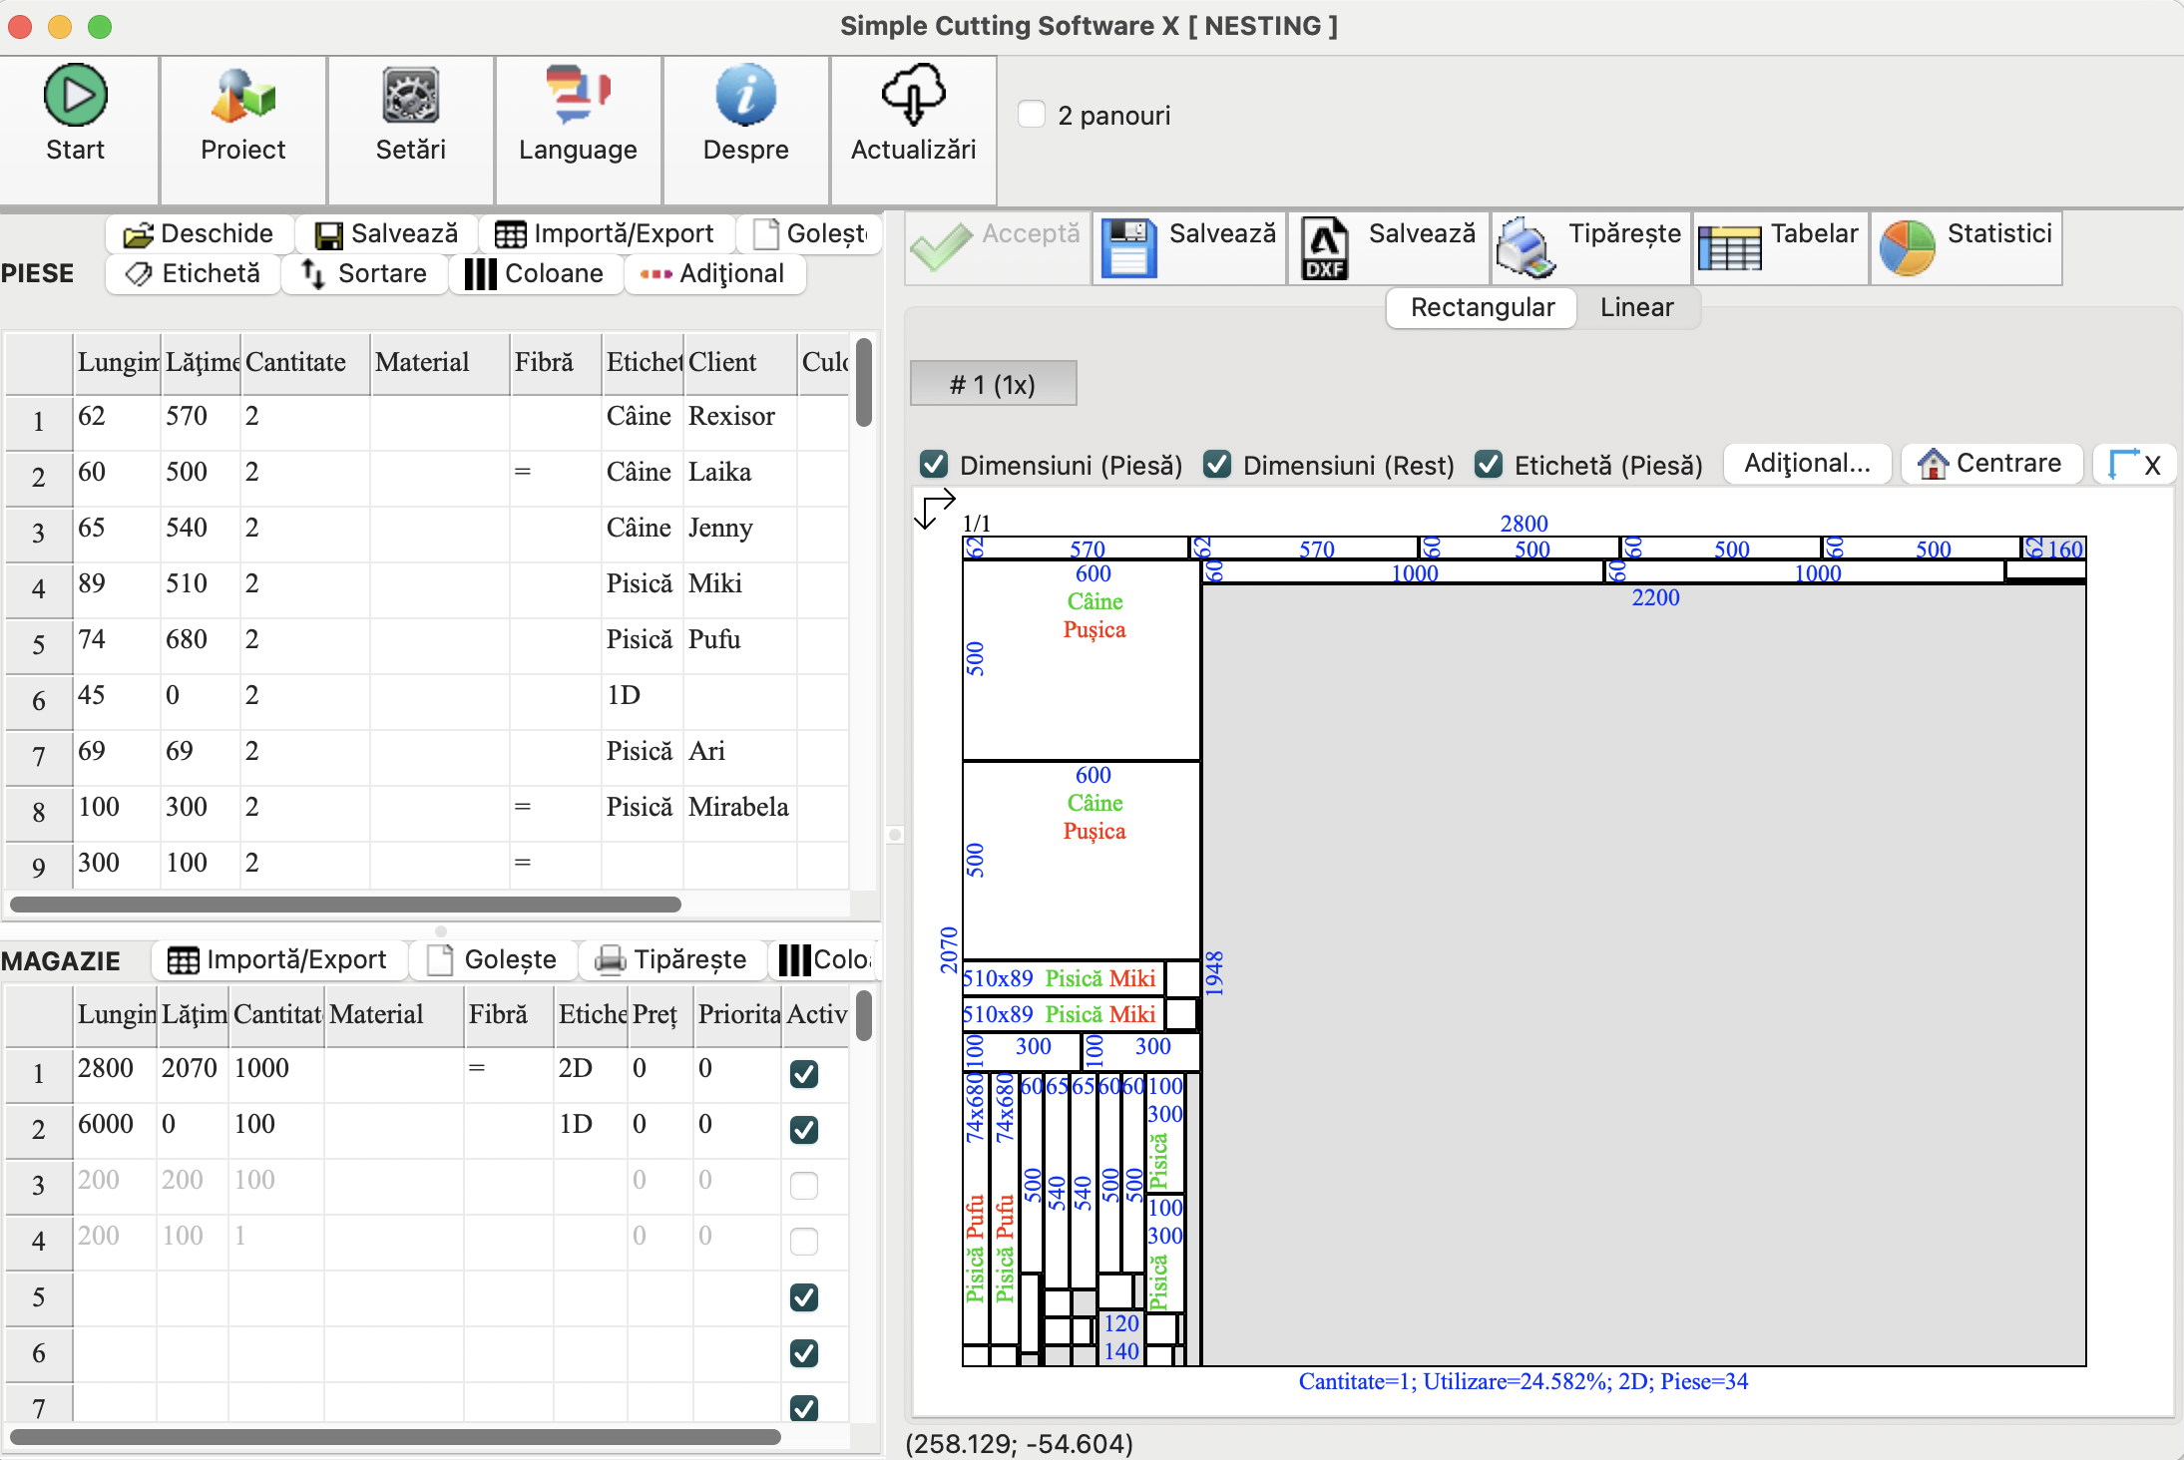Switch to the Rectangular tab
2184x1460 pixels.
1482,307
